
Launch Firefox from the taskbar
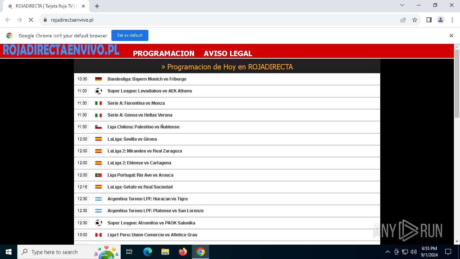pos(183,252)
